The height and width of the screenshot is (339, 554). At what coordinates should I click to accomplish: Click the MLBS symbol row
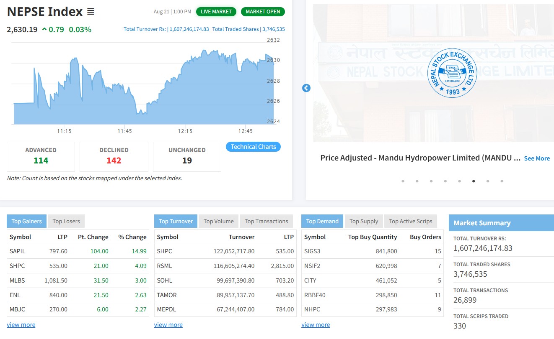click(78, 280)
